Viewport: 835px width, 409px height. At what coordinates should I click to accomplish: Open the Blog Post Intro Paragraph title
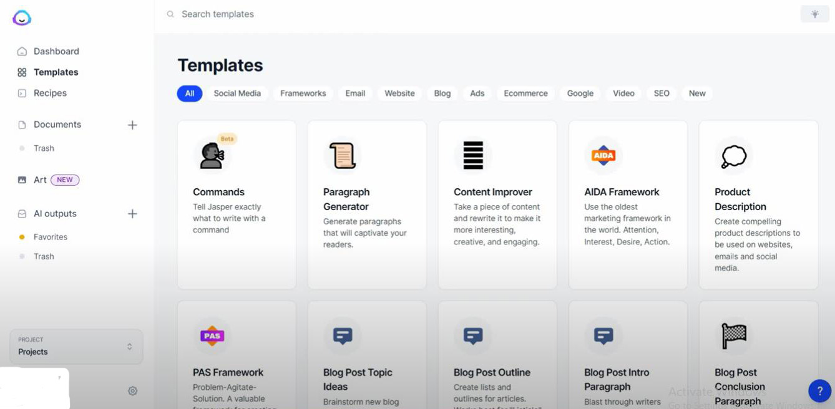(617, 380)
